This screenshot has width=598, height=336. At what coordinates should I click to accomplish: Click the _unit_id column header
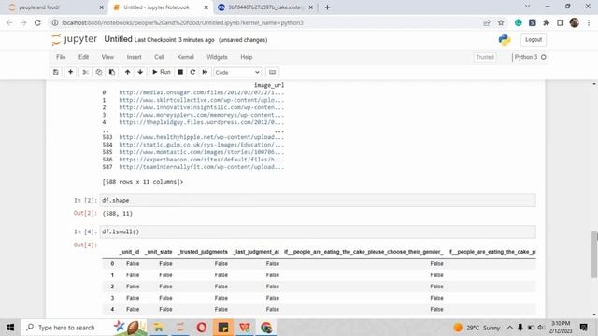[129, 252]
